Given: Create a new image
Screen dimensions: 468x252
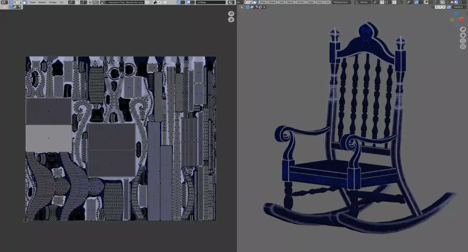Looking at the screenshot, I should tap(151, 2).
